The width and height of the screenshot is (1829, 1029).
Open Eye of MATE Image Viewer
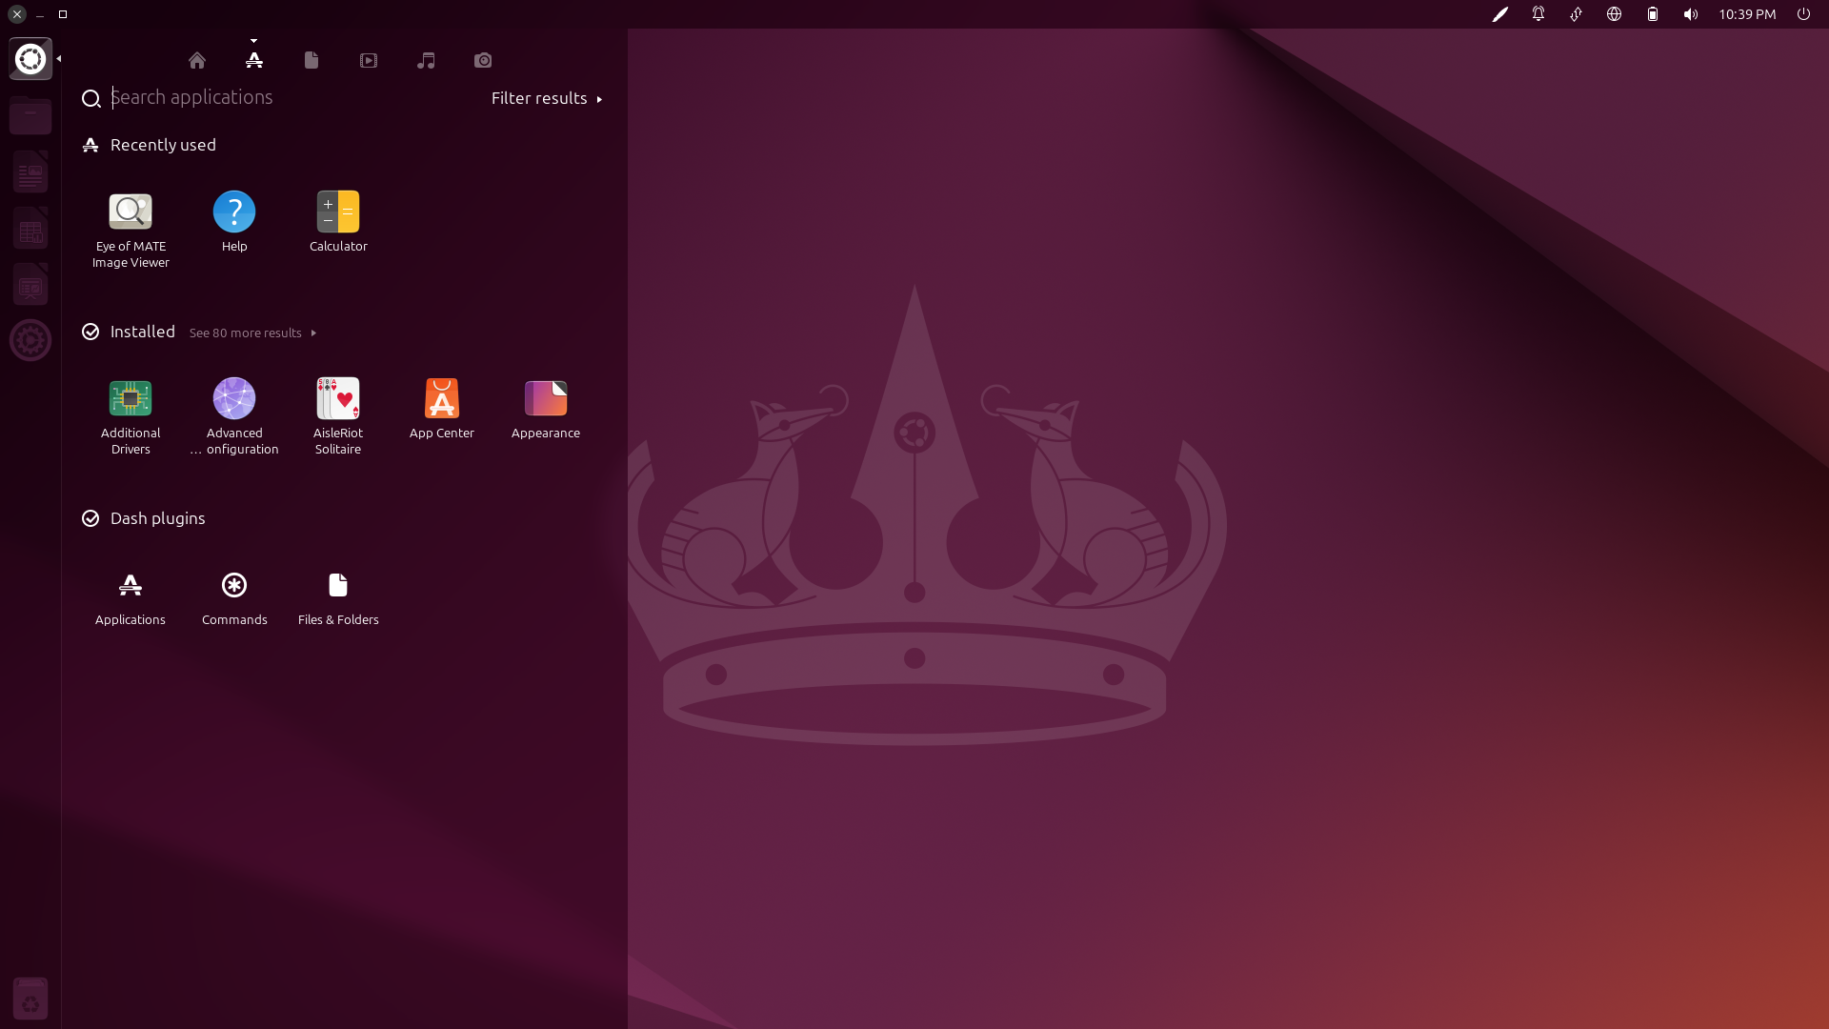tap(131, 212)
